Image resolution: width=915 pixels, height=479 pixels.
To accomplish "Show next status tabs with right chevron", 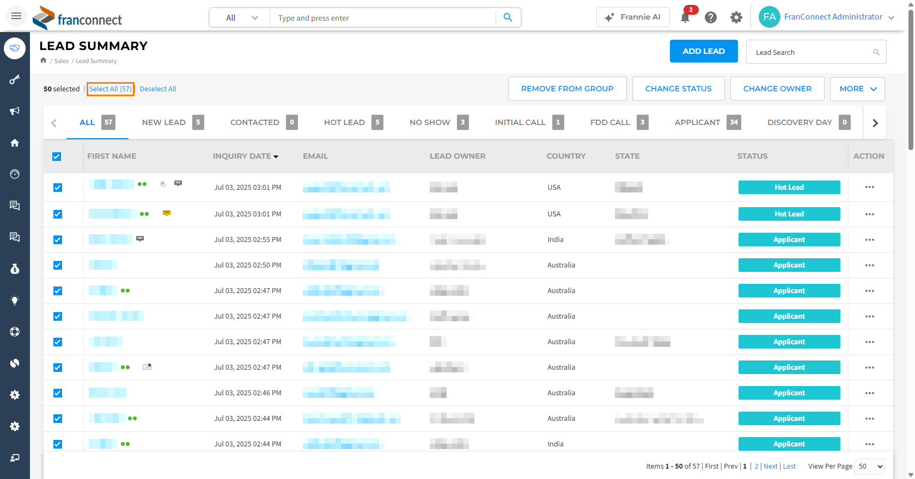I will [x=875, y=123].
